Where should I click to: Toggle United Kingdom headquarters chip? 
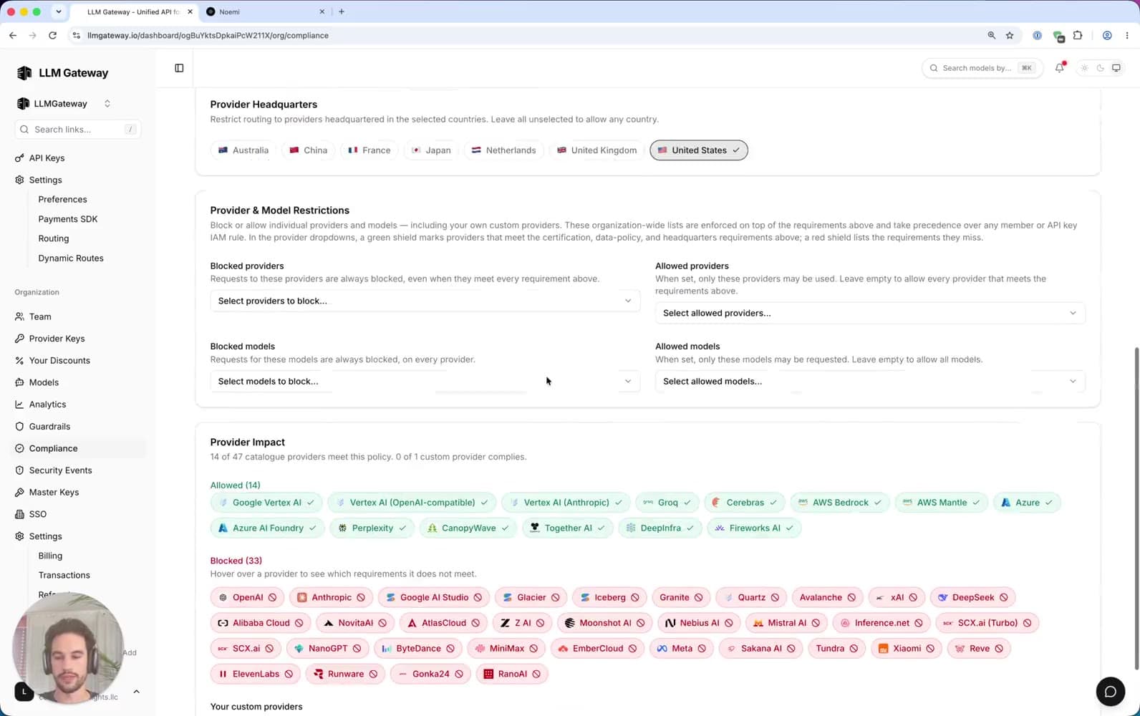pyautogui.click(x=597, y=150)
